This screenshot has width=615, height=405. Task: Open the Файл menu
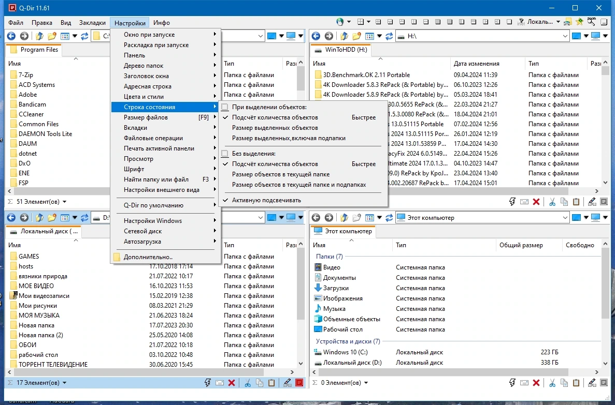[x=16, y=22]
